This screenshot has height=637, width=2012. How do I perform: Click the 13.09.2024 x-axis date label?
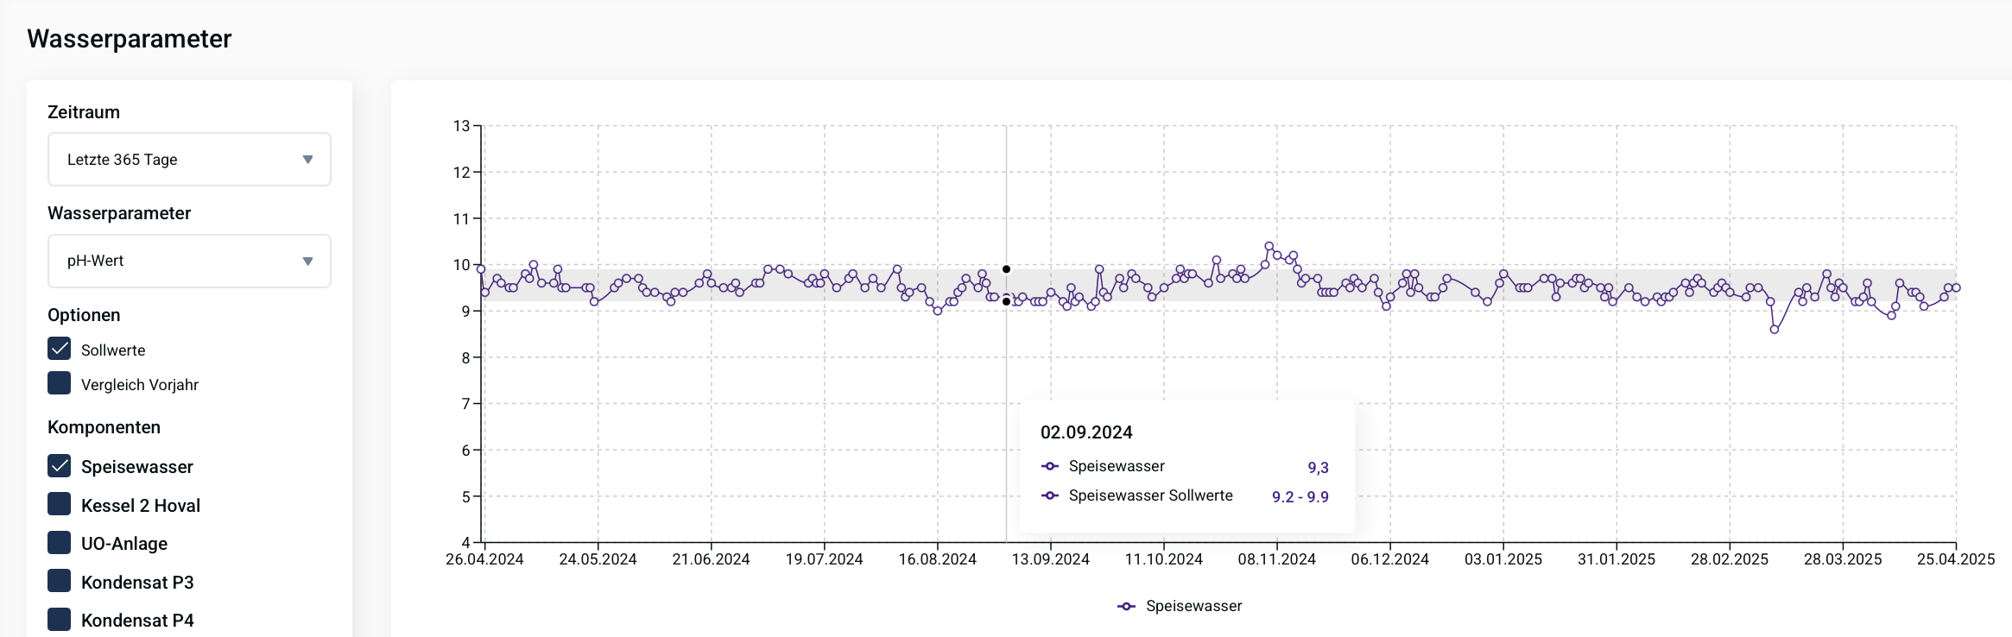point(1050,559)
